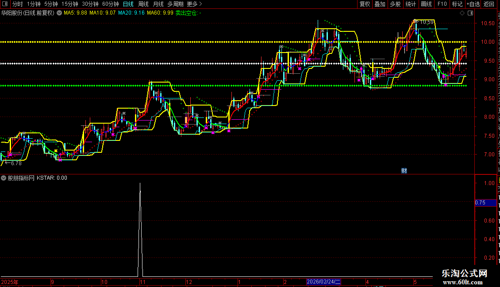Click the 返回 back button
The image size is (500, 287).
point(489,4)
